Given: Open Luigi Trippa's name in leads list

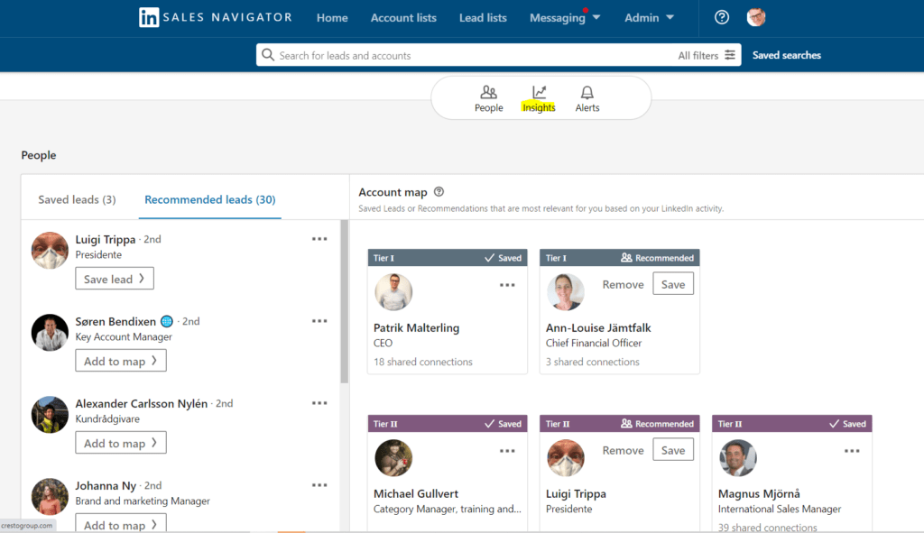Looking at the screenshot, I should pyautogui.click(x=106, y=239).
